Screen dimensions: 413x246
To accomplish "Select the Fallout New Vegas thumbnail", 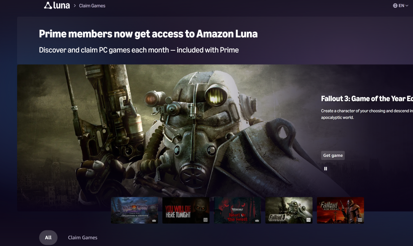I will pos(340,210).
